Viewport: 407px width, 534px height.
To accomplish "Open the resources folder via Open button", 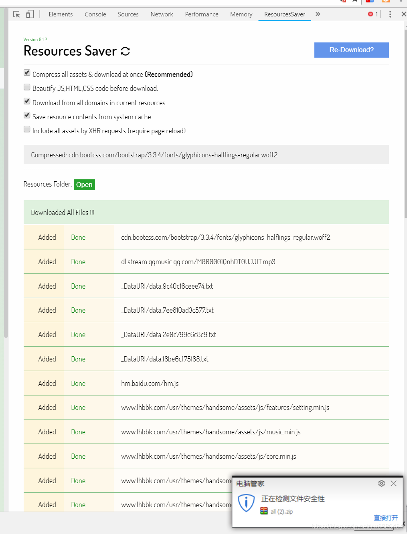I will point(84,185).
